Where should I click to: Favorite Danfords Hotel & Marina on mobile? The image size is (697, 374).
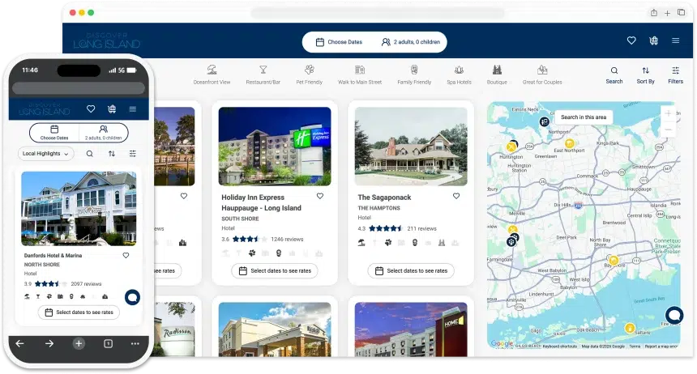[126, 255]
